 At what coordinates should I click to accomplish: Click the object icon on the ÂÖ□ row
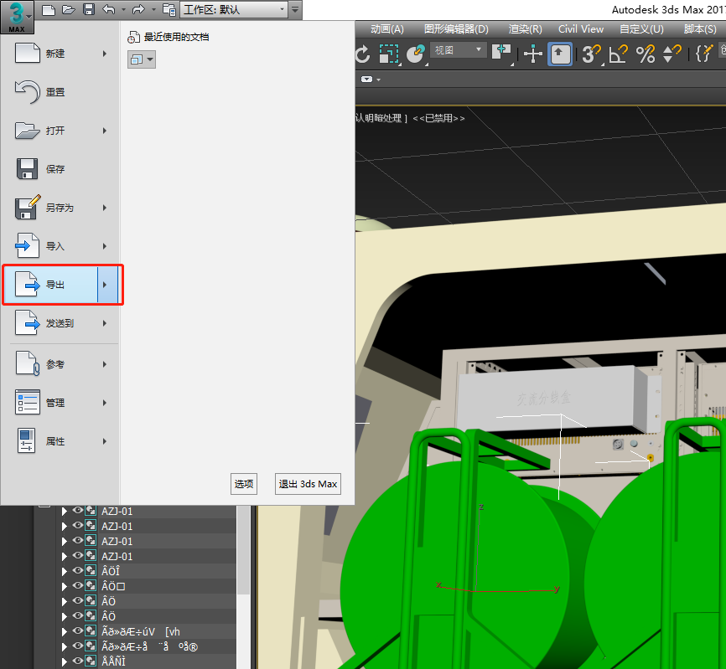tap(91, 586)
